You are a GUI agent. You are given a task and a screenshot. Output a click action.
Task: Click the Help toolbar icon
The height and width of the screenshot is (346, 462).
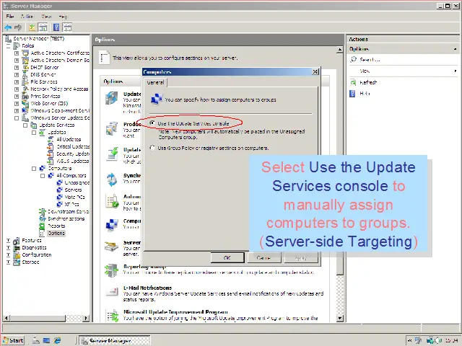click(56, 27)
